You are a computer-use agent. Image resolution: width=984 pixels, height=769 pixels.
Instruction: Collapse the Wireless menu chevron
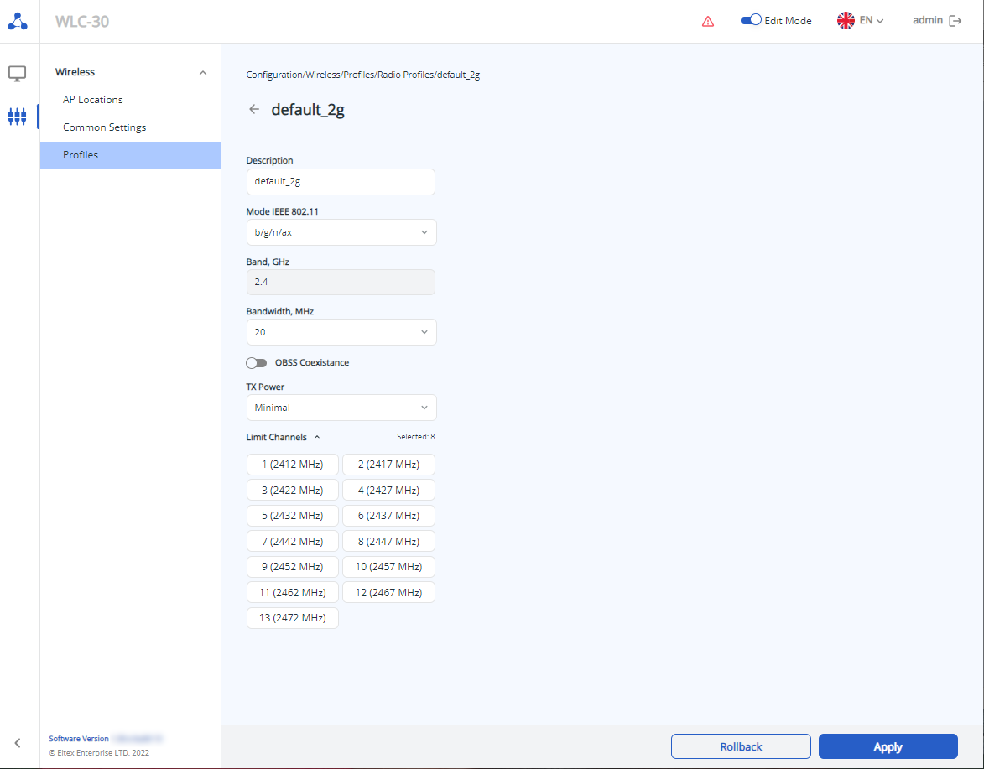pos(203,73)
